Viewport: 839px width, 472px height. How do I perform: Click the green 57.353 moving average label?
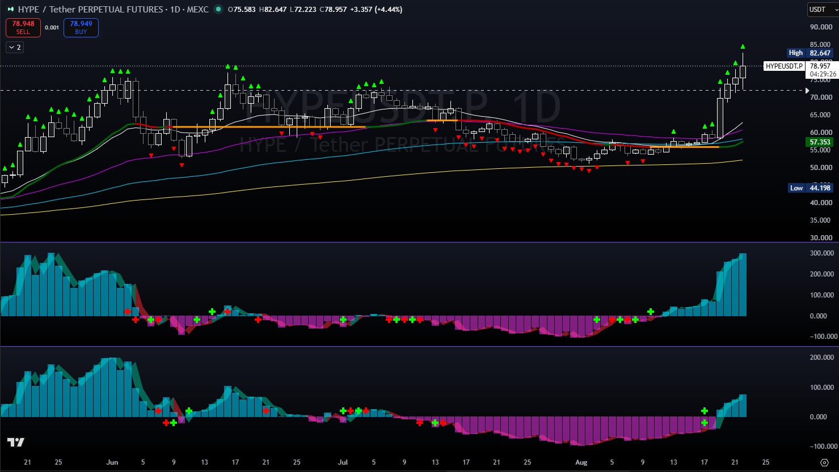tap(820, 142)
